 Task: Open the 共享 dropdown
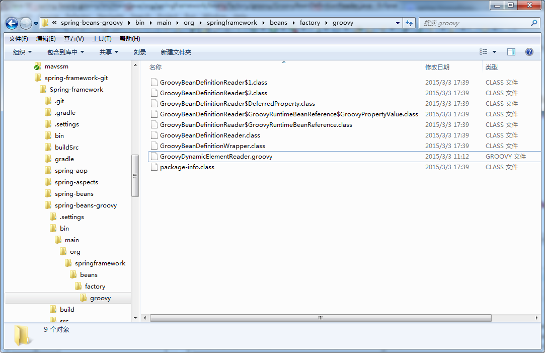(109, 52)
